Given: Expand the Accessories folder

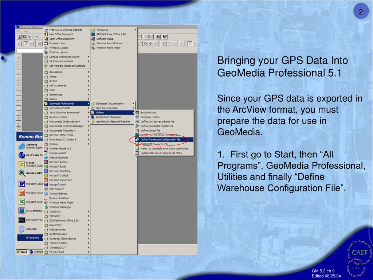Looking at the screenshot, I should [67, 72].
